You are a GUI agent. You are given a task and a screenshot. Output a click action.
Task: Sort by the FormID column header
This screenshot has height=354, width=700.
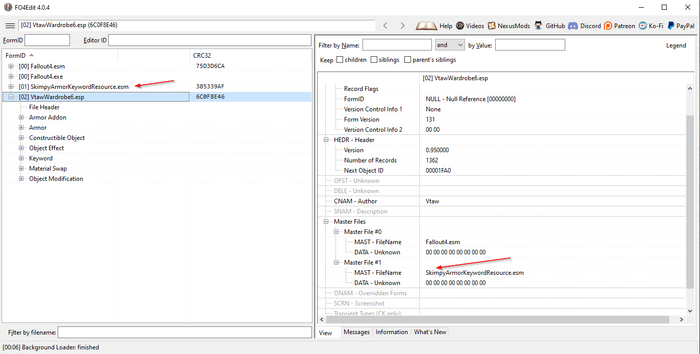(x=60, y=55)
